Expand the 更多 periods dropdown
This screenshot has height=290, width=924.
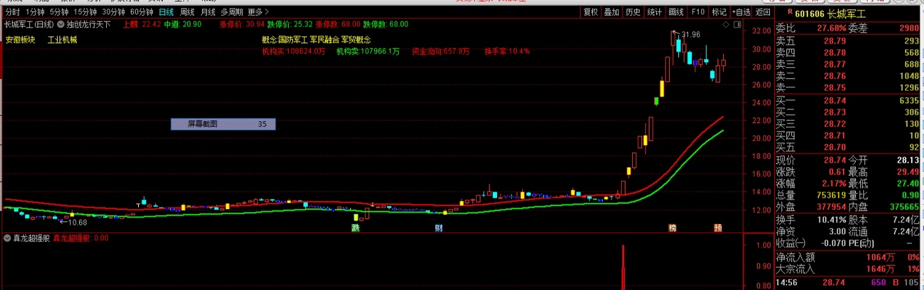[x=259, y=12]
